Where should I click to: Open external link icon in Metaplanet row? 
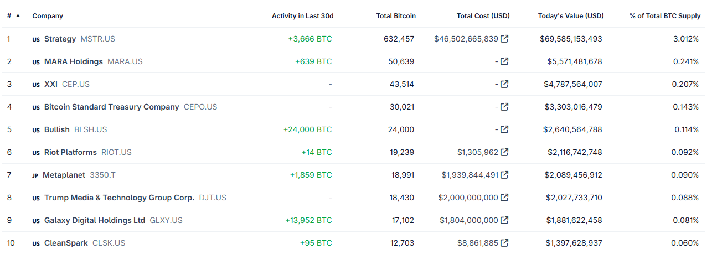click(x=504, y=175)
